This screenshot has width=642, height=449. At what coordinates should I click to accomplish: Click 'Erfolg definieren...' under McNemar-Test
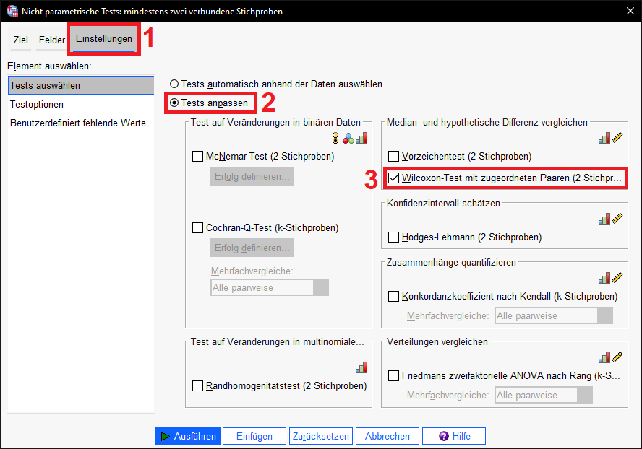click(252, 176)
